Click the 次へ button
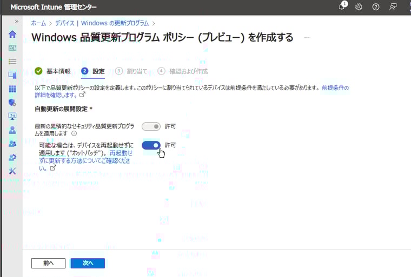This screenshot has width=411, height=277. pos(88,263)
